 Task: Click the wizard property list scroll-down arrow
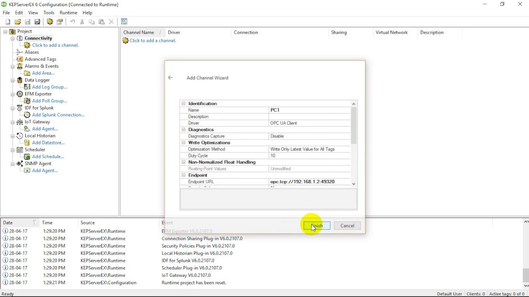click(354, 184)
